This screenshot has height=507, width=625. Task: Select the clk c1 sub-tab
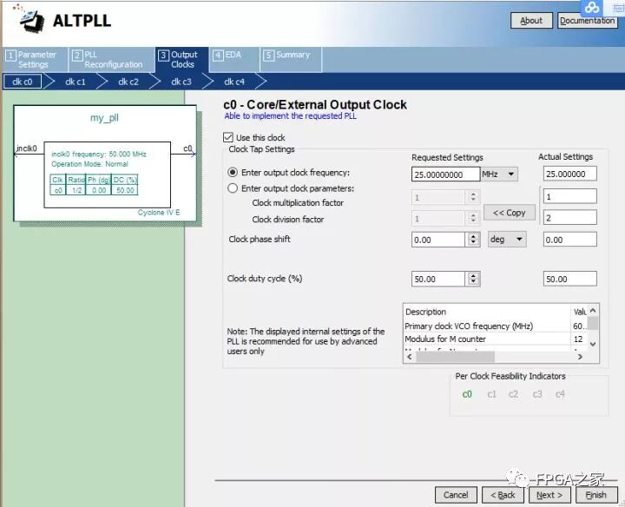[76, 82]
